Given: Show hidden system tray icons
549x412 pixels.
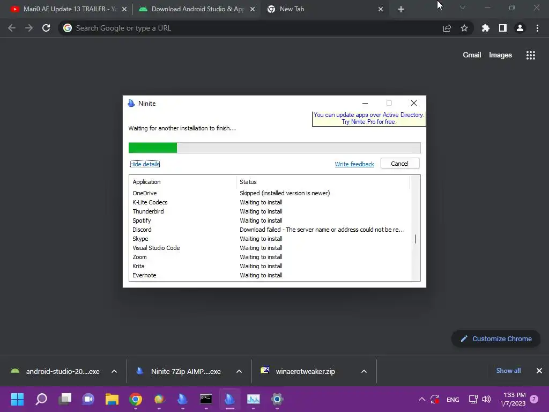Looking at the screenshot, I should tap(422, 399).
